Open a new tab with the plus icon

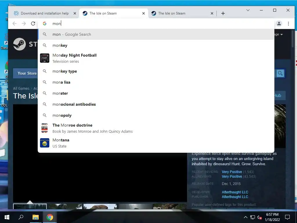pyautogui.click(x=223, y=13)
